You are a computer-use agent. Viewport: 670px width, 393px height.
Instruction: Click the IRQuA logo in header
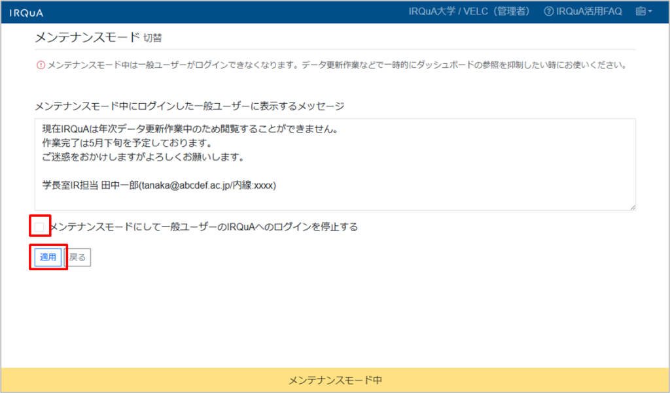coord(23,12)
